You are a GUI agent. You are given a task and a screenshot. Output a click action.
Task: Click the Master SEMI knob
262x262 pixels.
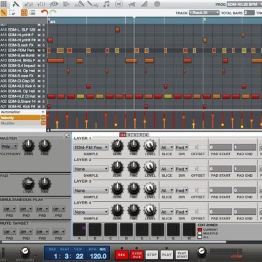(x=28, y=146)
